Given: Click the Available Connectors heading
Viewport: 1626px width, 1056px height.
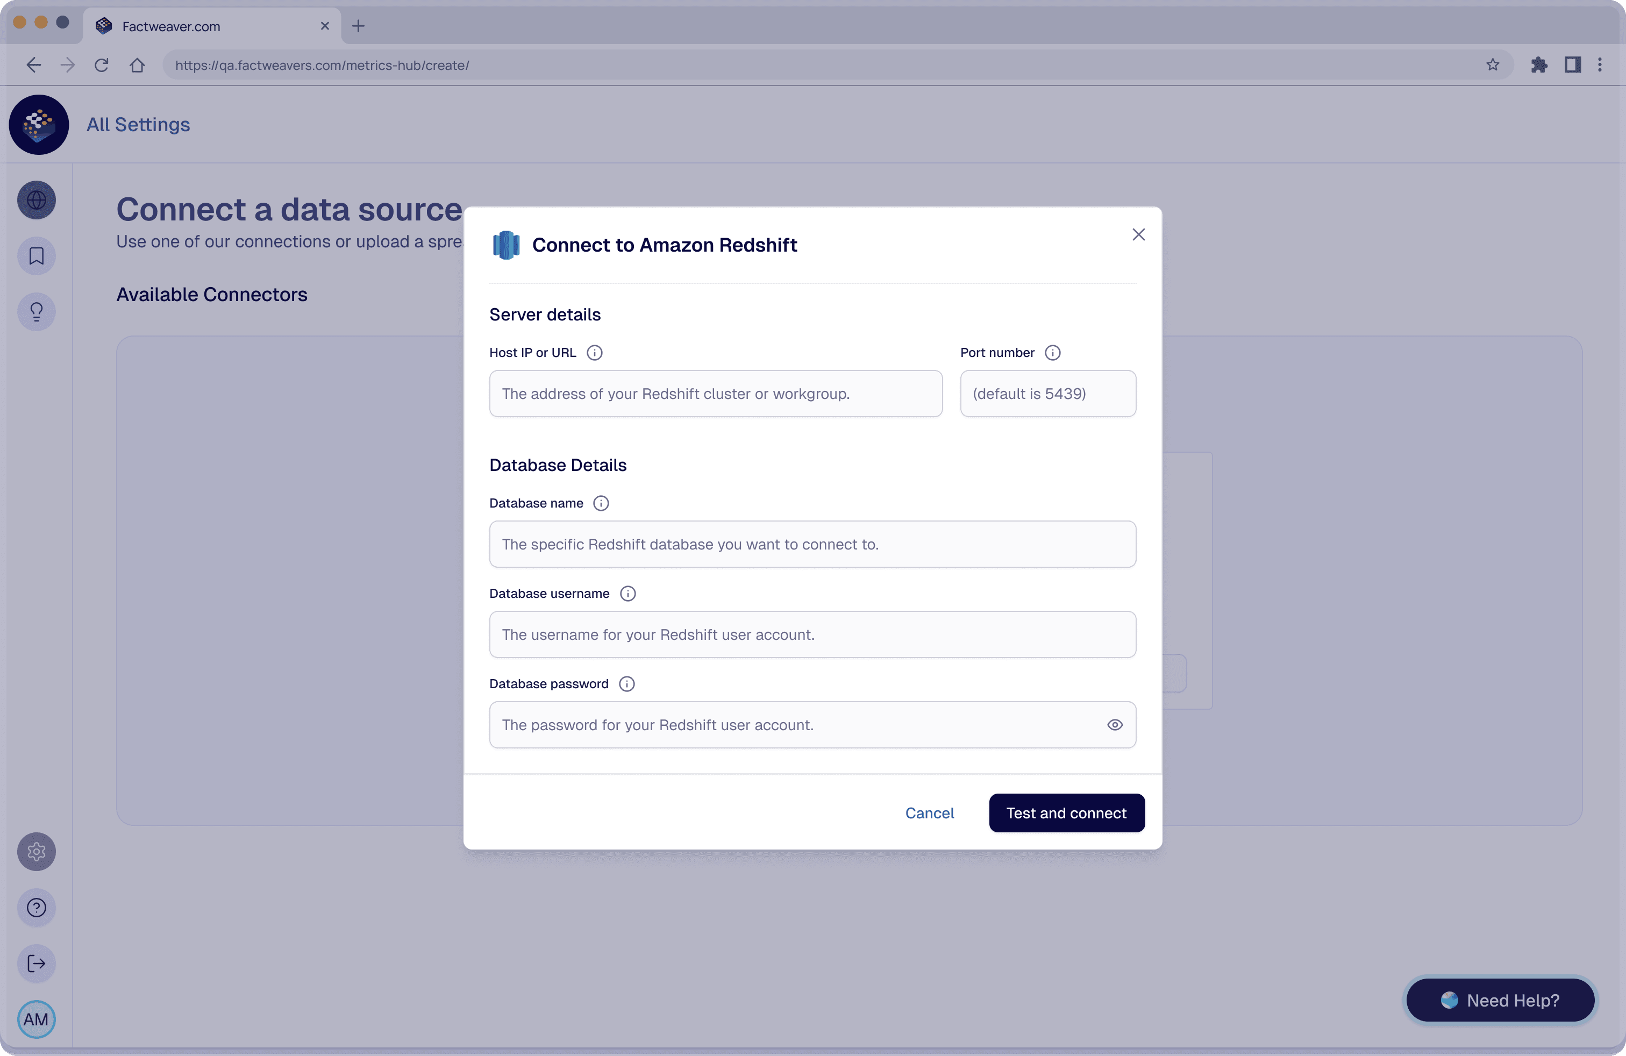Looking at the screenshot, I should [212, 295].
